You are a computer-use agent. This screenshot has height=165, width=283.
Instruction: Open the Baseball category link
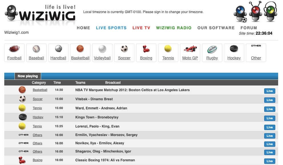37,58
